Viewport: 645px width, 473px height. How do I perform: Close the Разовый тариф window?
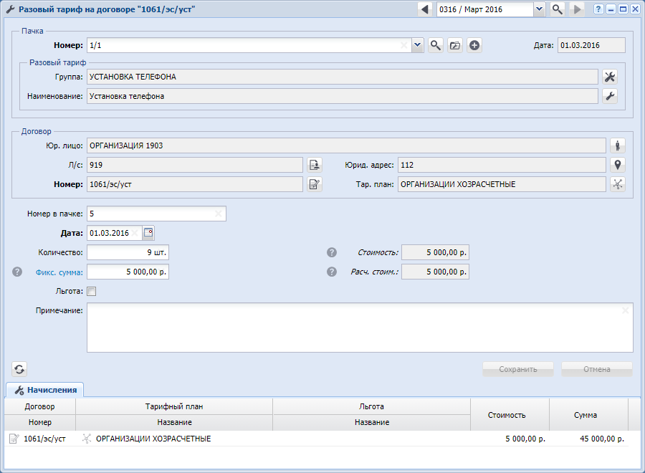tap(635, 9)
